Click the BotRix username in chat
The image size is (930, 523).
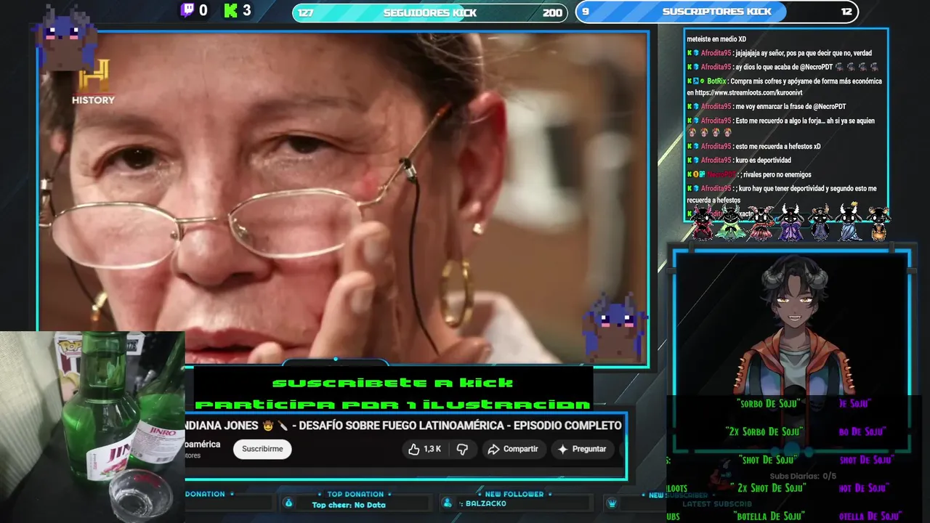pyautogui.click(x=716, y=81)
